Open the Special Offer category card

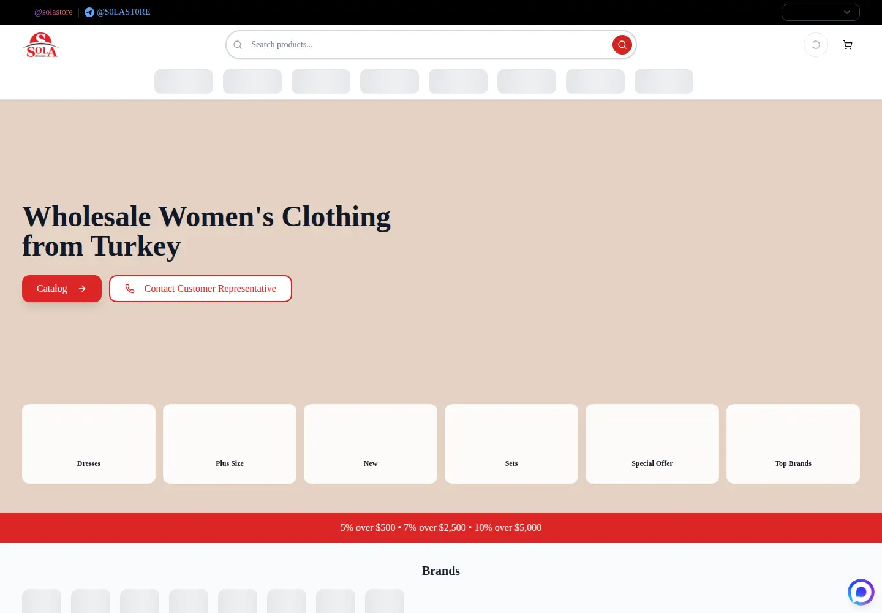pos(652,444)
